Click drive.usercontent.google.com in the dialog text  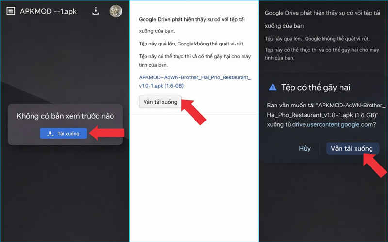coord(334,124)
